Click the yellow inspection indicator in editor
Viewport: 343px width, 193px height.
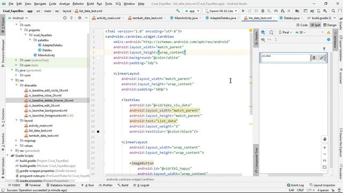[x=251, y=31]
